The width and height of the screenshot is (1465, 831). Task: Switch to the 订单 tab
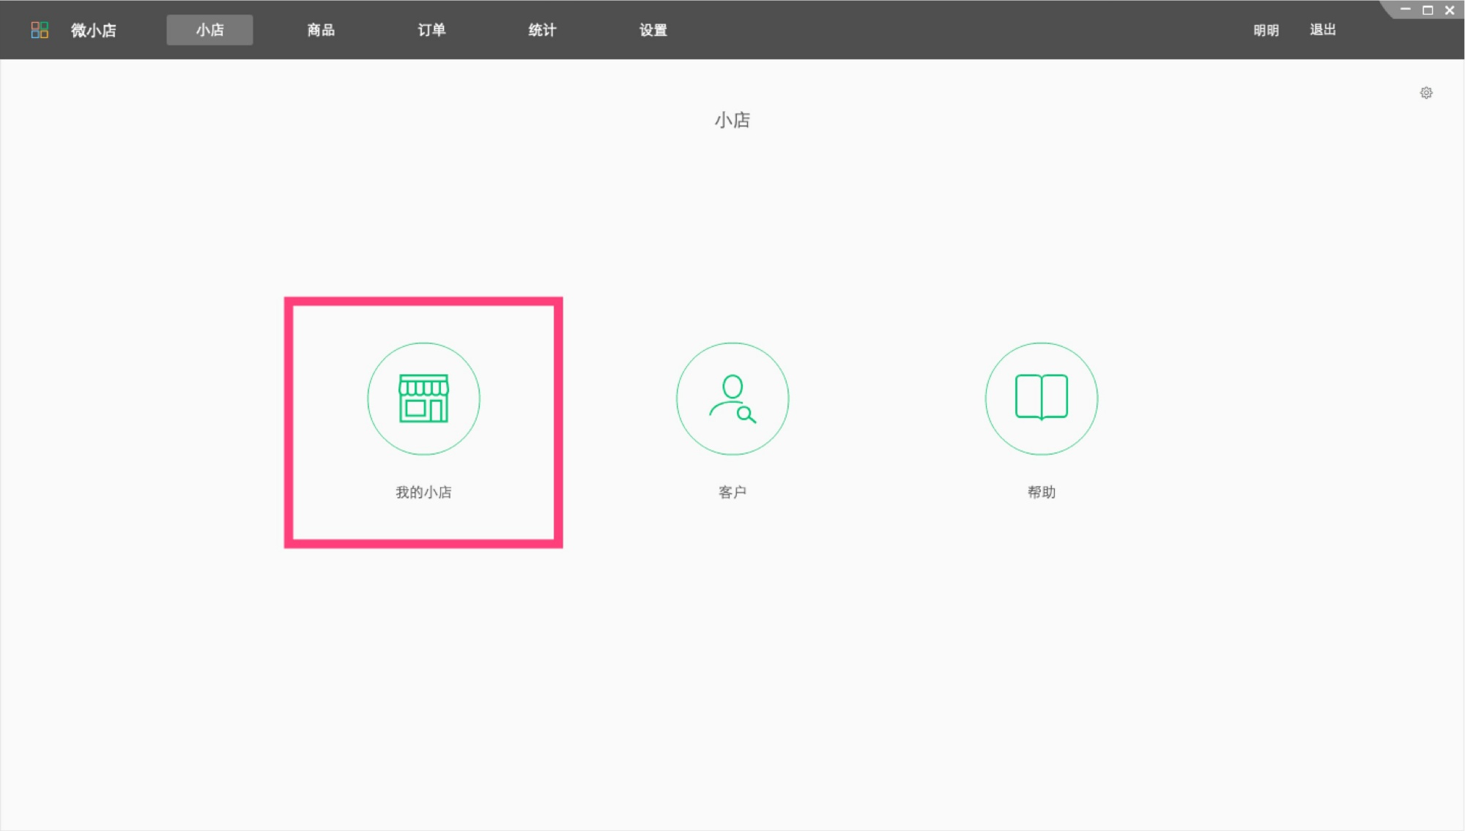click(x=432, y=30)
